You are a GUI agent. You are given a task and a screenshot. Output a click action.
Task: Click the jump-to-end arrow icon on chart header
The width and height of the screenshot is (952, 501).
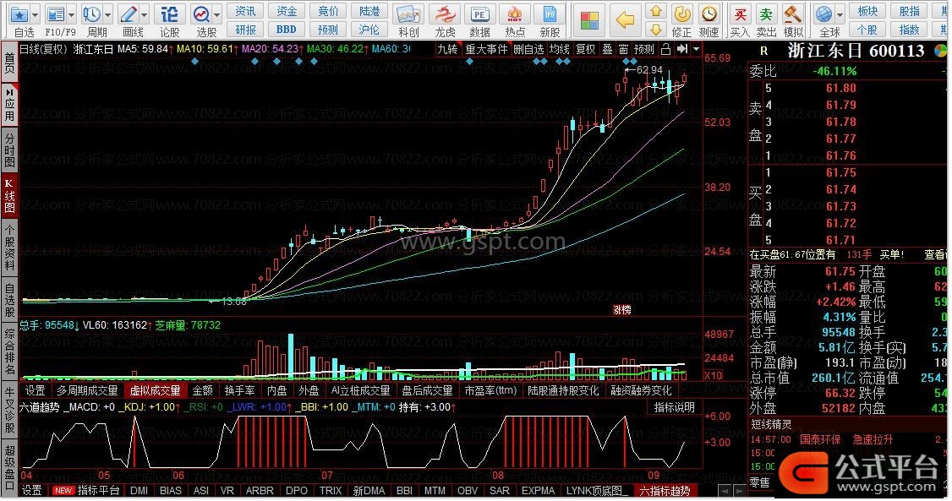pyautogui.click(x=681, y=49)
